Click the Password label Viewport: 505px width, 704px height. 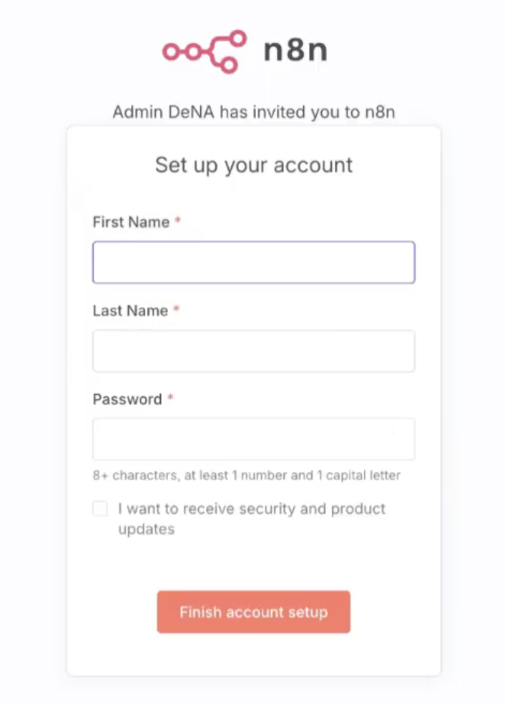(127, 399)
